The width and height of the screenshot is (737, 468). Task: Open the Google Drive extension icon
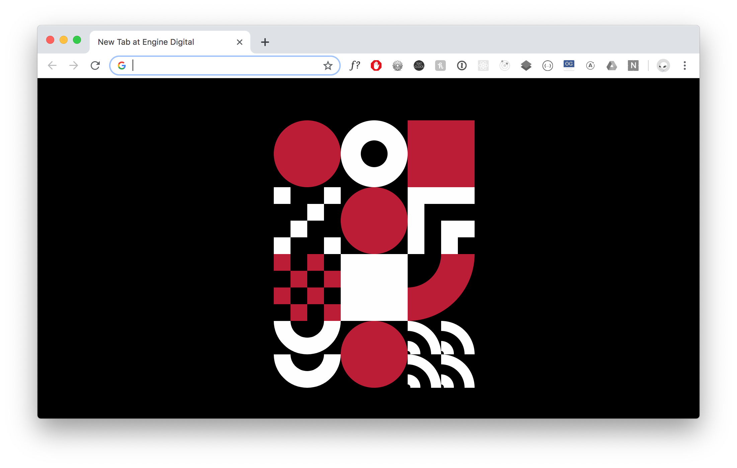(612, 66)
